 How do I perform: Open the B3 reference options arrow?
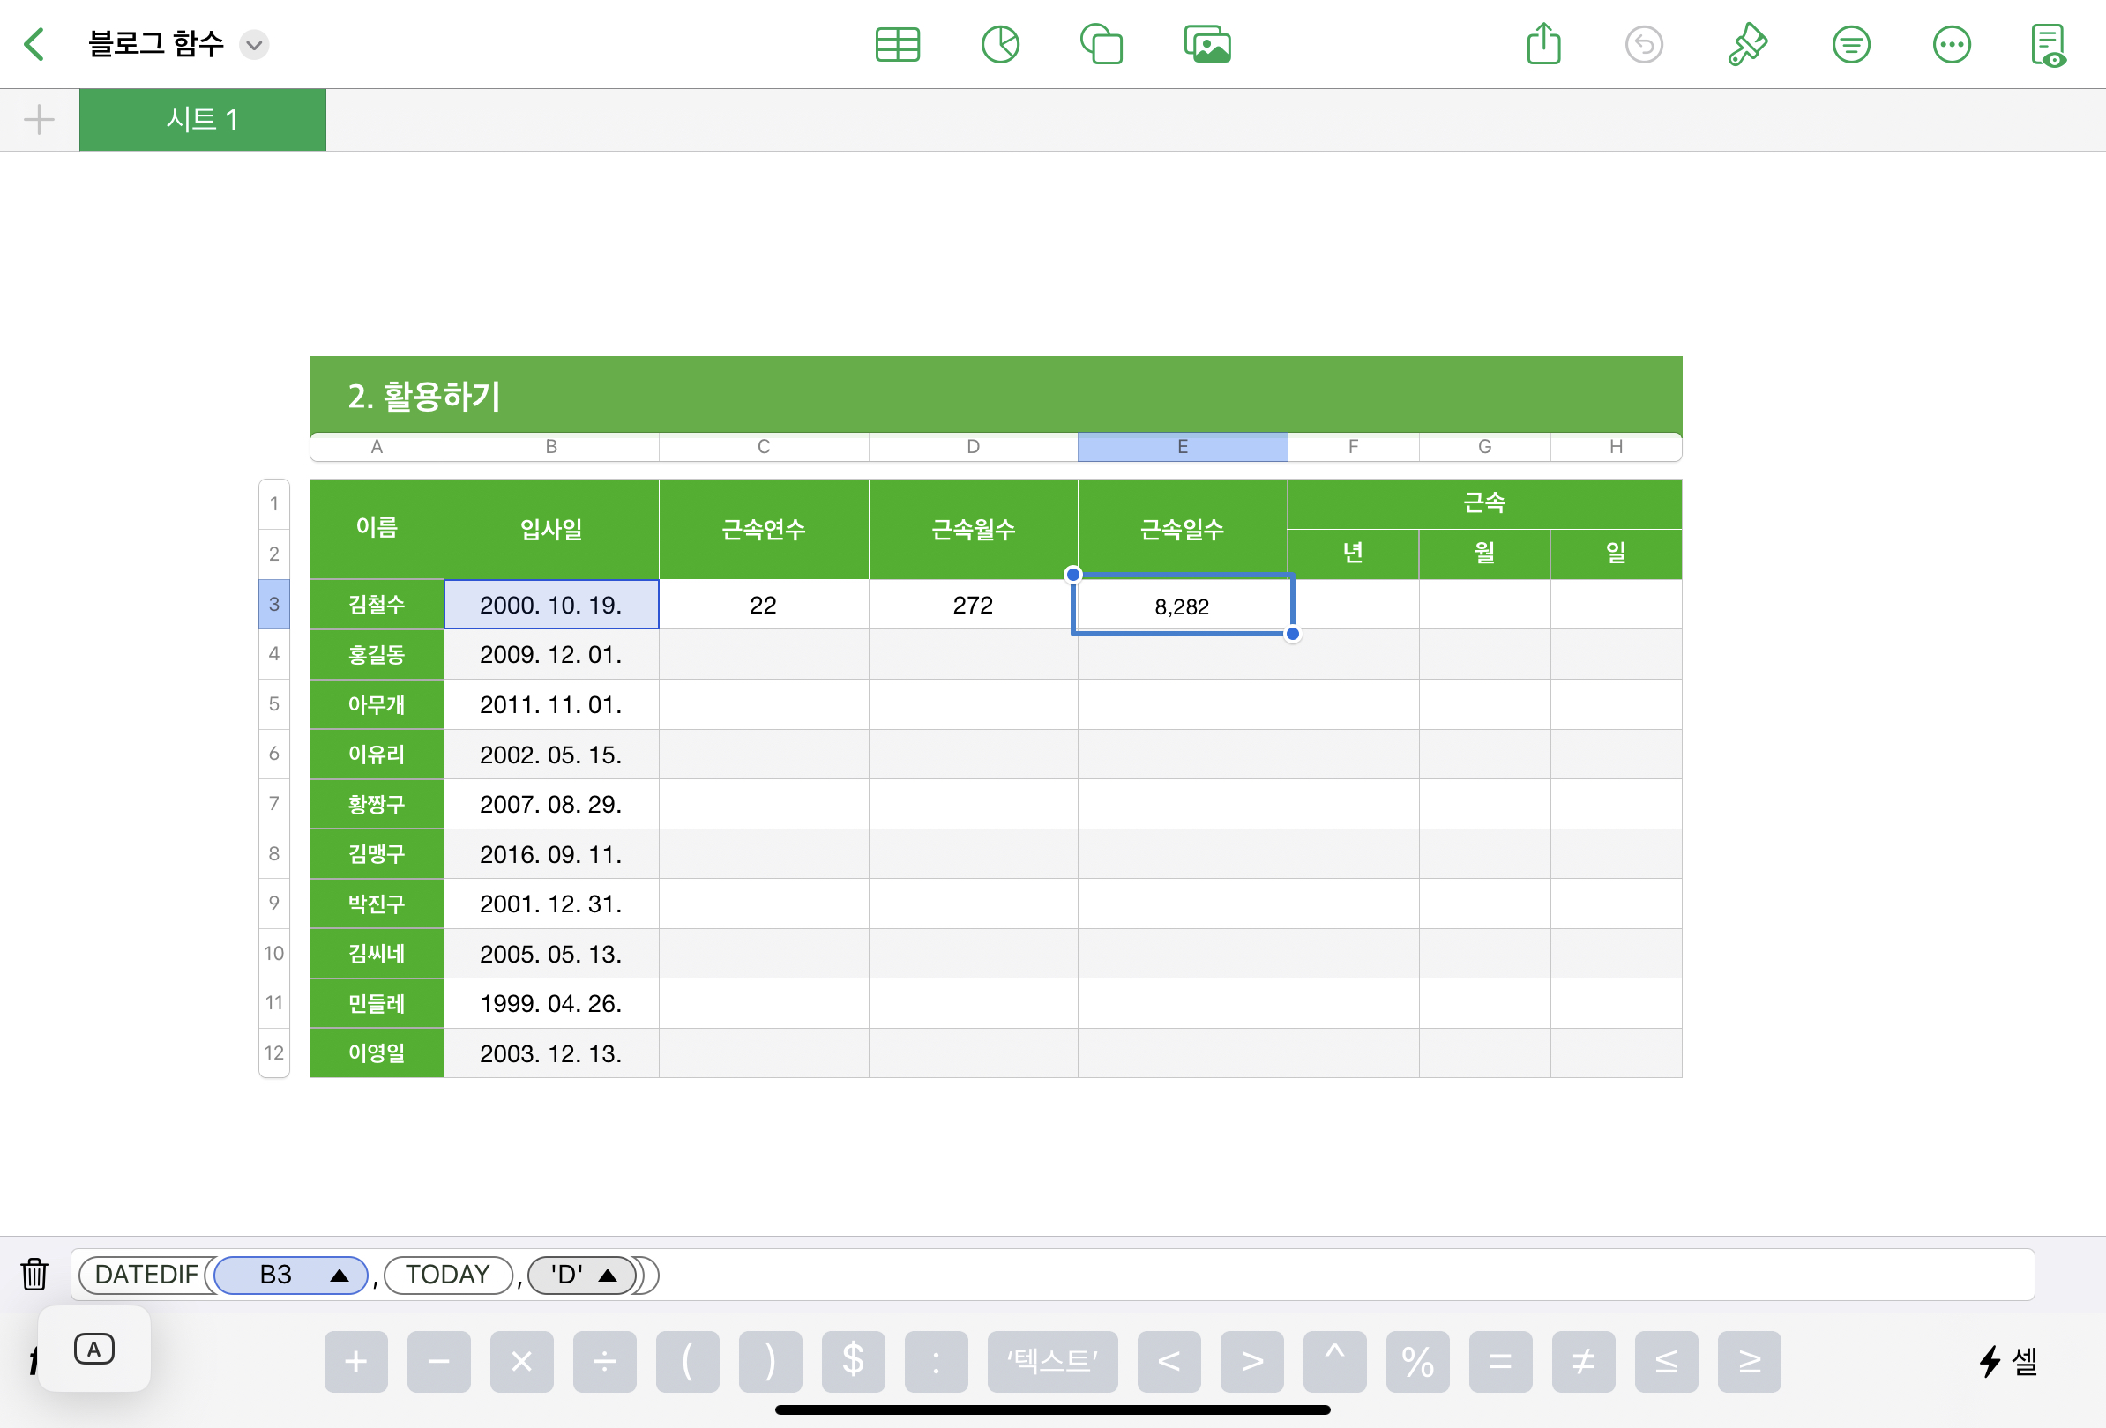tap(340, 1275)
